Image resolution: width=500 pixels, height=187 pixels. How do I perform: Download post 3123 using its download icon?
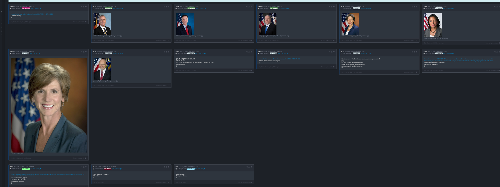(84, 7)
